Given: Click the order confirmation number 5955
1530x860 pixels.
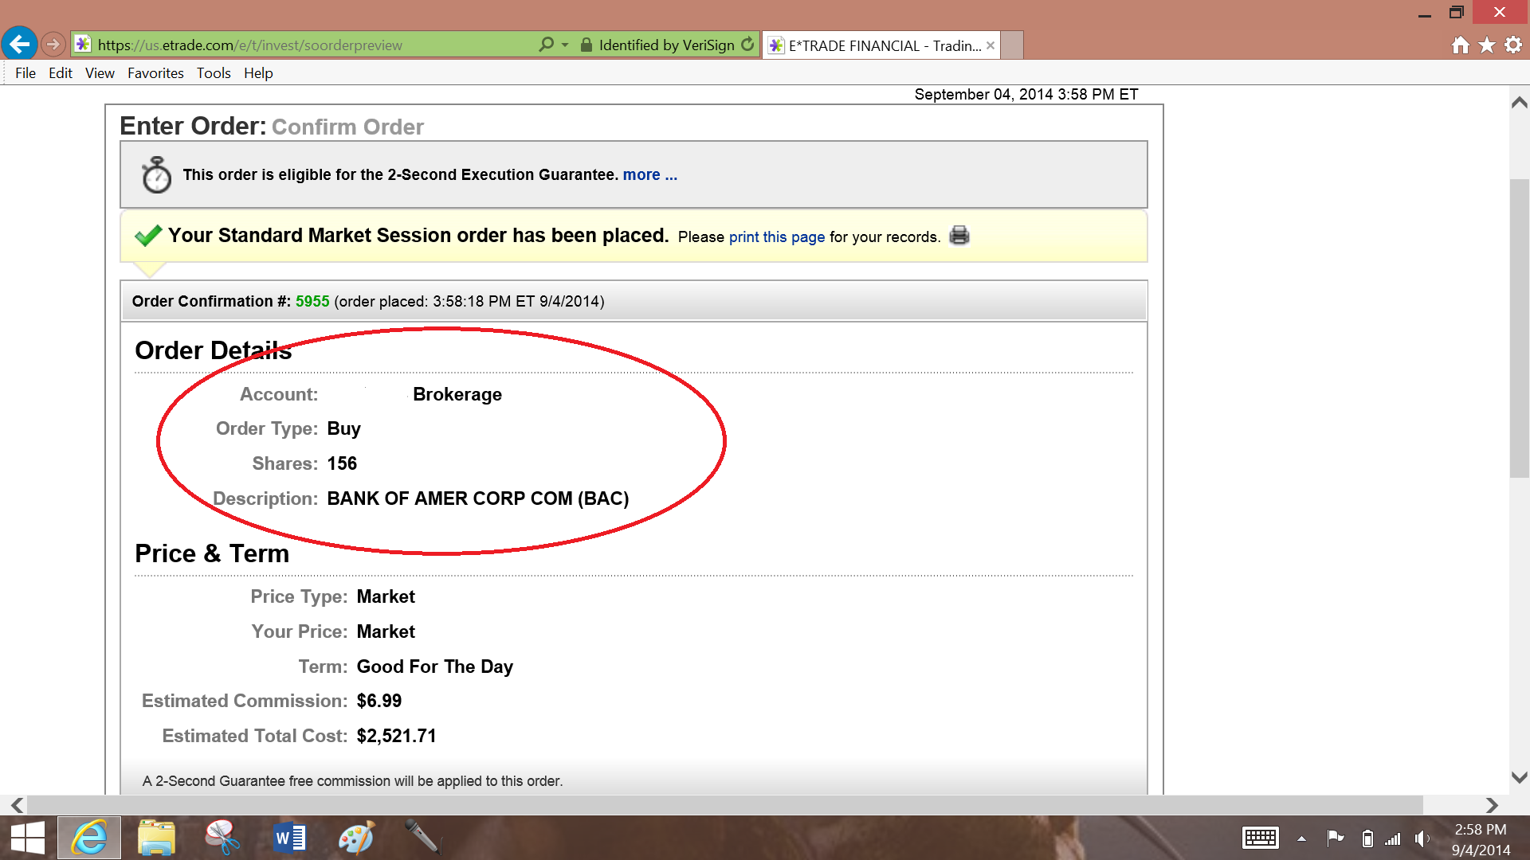Looking at the screenshot, I should point(312,301).
